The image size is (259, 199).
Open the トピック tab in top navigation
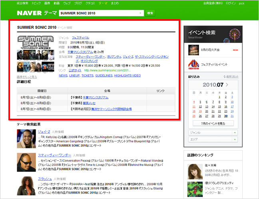point(36,3)
